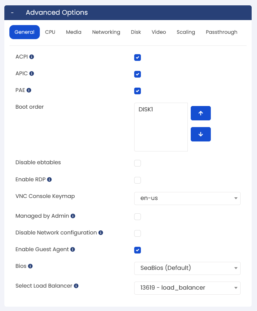Click the info icon next to Enable RDP
This screenshot has height=311, width=257.
[50, 180]
